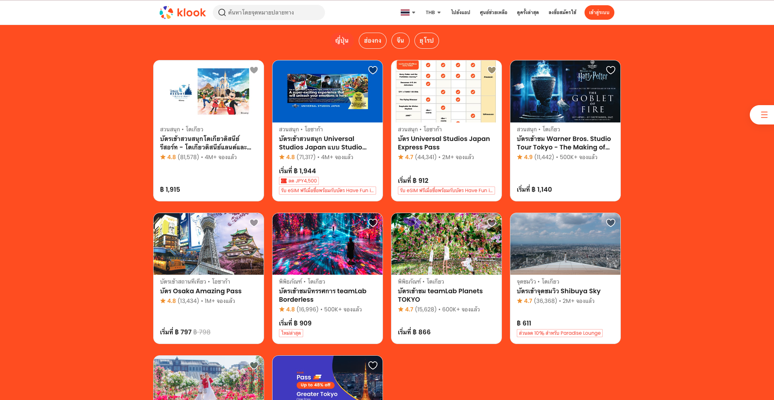Open the Thailand flag language dropdown
The width and height of the screenshot is (774, 400).
click(x=408, y=12)
